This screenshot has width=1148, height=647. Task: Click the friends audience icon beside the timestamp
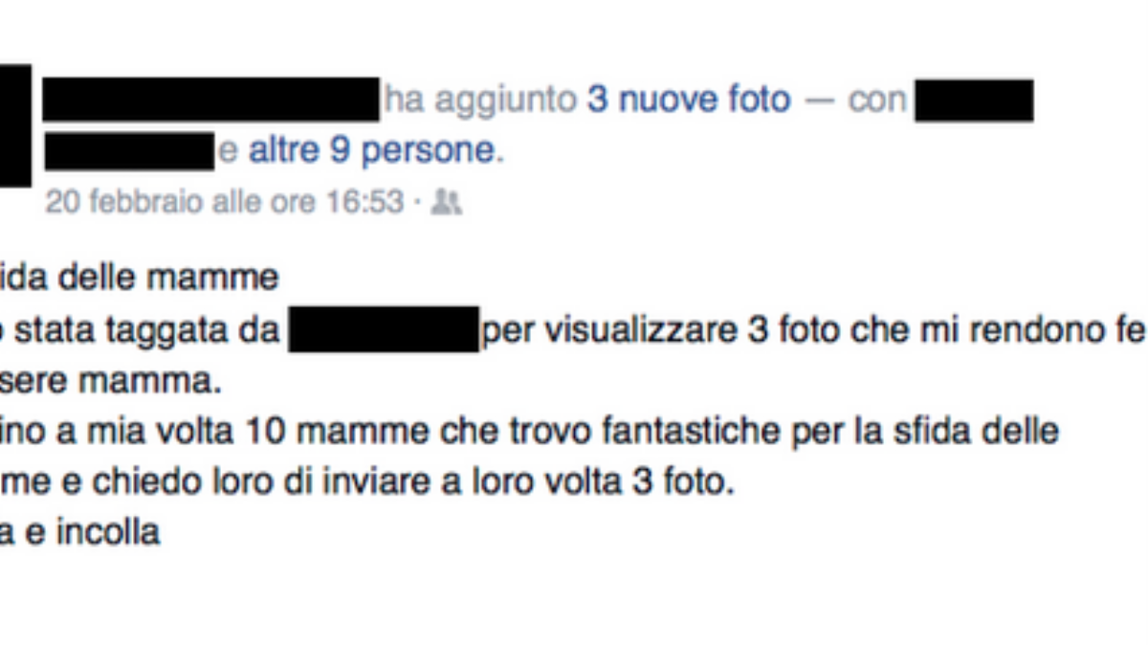click(x=446, y=202)
